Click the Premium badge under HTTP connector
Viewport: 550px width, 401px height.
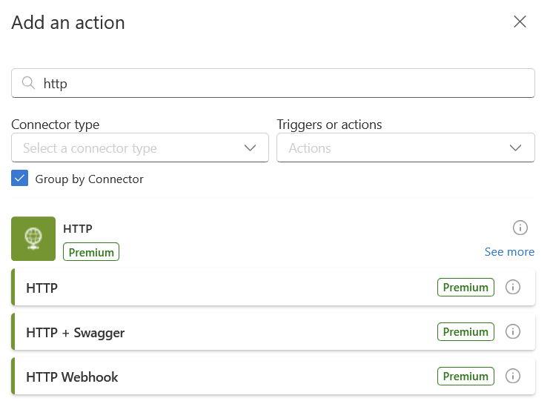[91, 252]
